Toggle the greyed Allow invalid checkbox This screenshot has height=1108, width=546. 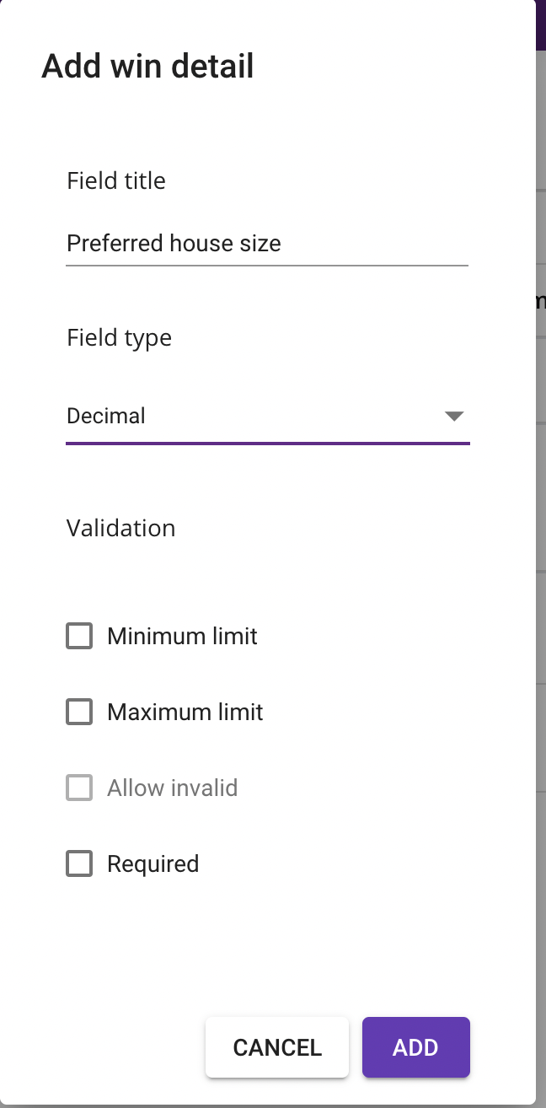point(79,788)
